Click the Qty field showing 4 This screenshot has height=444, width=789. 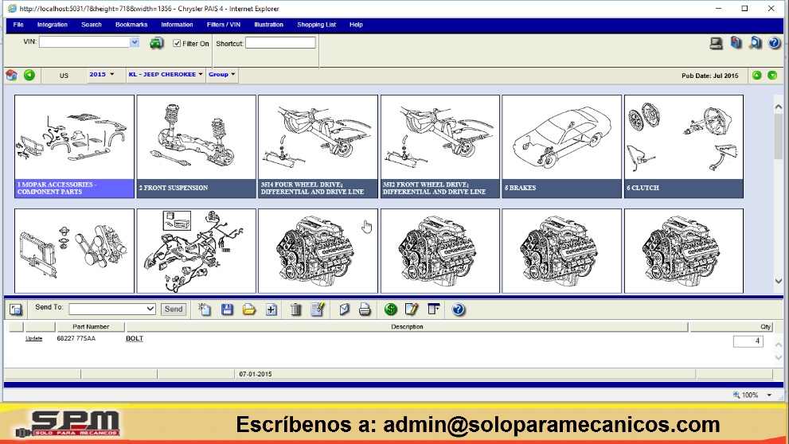coord(748,341)
